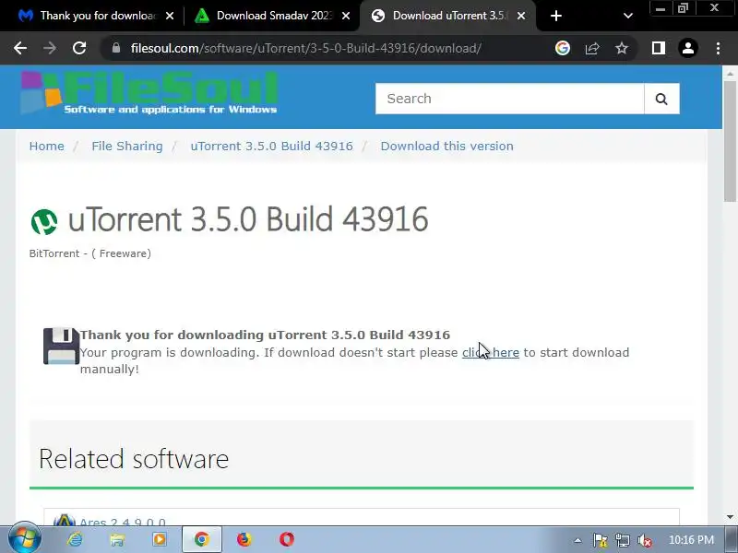Click the taskbar clock 10:16 PM
The height and width of the screenshot is (553, 738).
691,540
